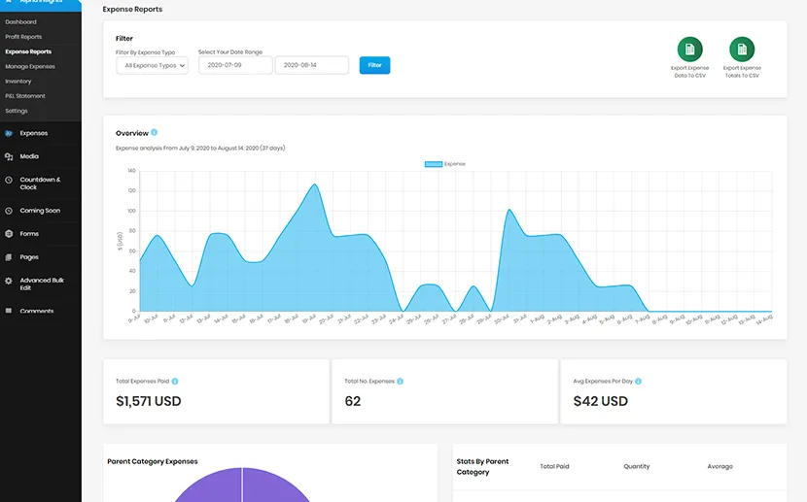The image size is (807, 502).
Task: Open the Forms menu label
Action: (x=29, y=234)
